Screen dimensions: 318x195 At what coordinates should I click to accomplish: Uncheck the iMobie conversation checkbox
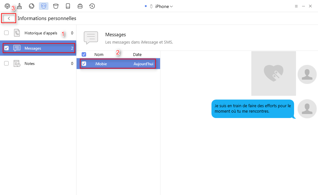coord(84,64)
